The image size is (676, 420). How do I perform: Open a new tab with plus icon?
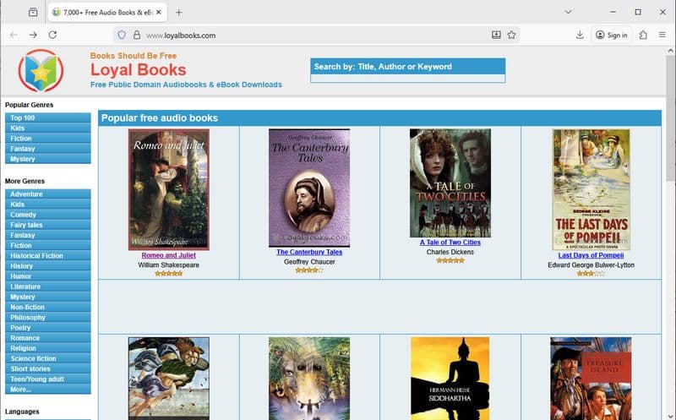(x=179, y=13)
